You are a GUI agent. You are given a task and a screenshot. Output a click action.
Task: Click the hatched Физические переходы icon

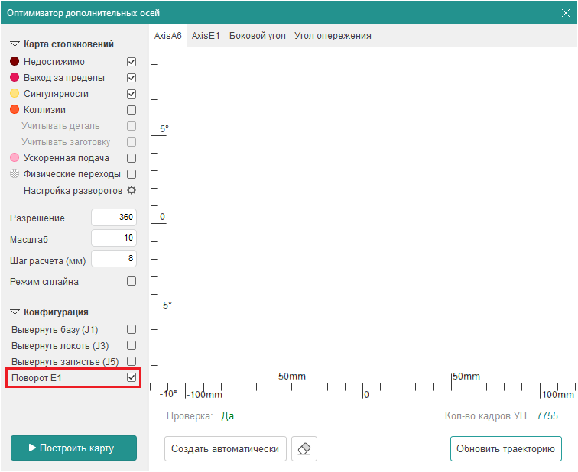click(x=15, y=174)
